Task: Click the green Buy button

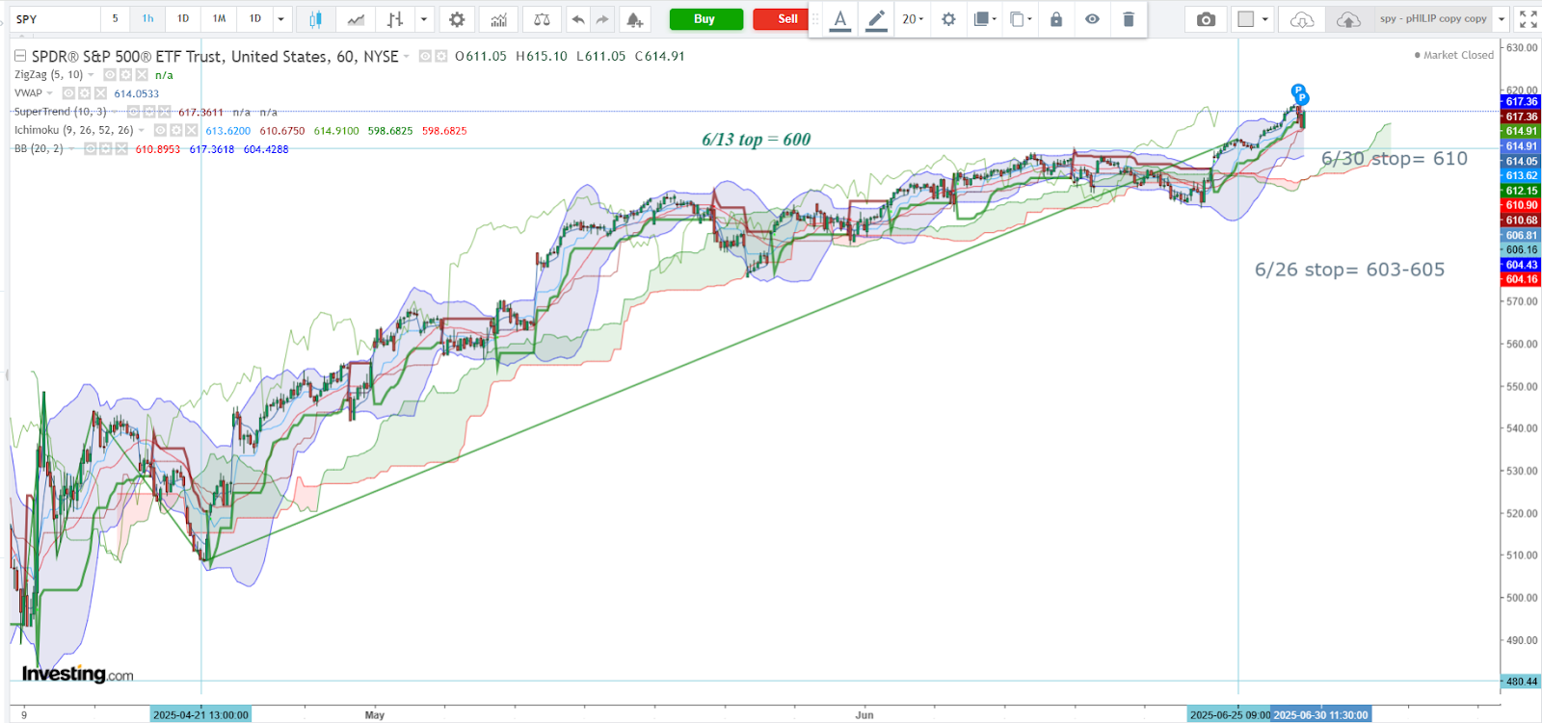Action: [x=705, y=19]
